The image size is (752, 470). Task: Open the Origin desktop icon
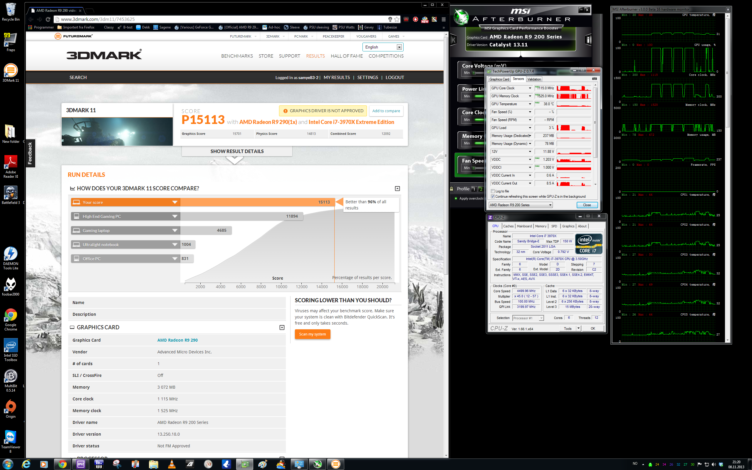(x=11, y=409)
